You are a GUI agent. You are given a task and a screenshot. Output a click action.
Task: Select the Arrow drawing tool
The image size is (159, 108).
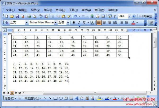[x=50, y=98]
